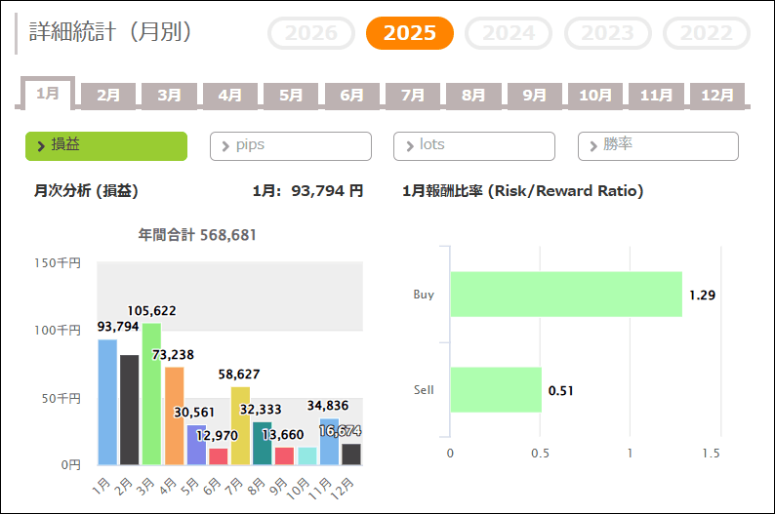The height and width of the screenshot is (514, 775).
Task: Click the yellow July bar showing 58,627
Action: point(240,426)
